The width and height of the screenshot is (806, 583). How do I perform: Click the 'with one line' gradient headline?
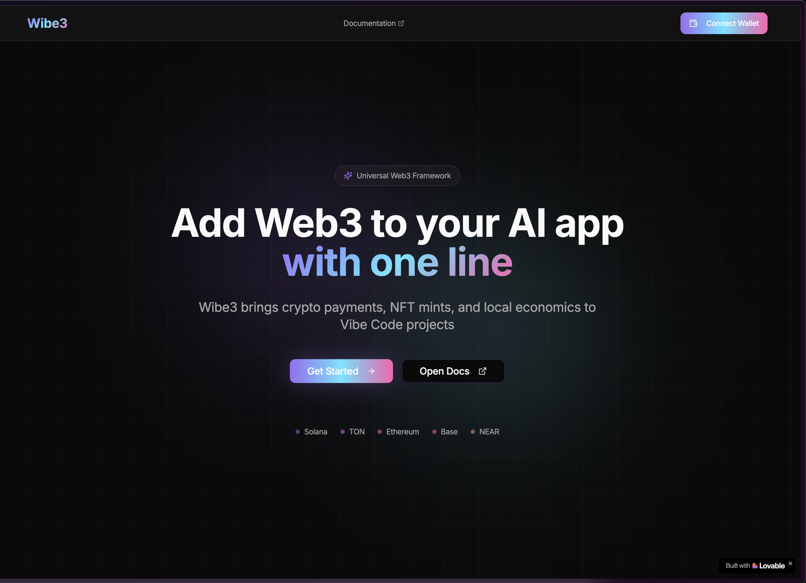(x=397, y=262)
